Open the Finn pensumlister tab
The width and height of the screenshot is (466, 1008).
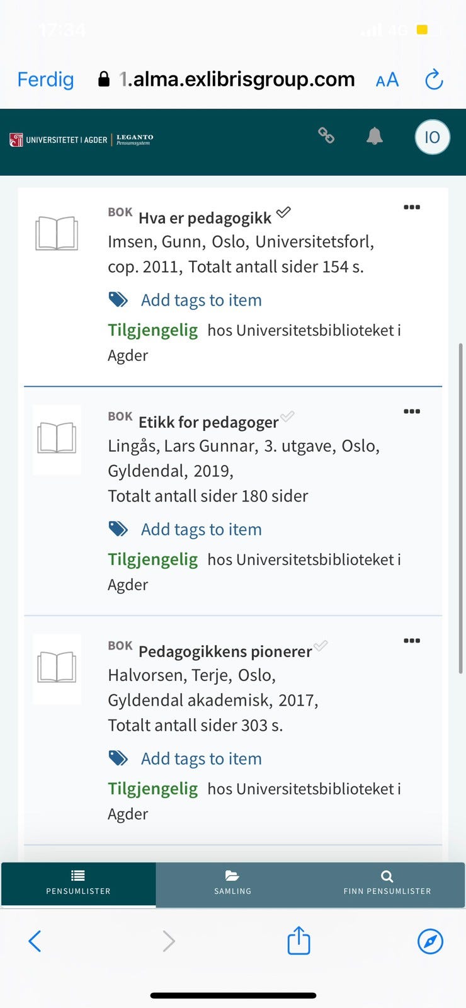[x=386, y=885]
